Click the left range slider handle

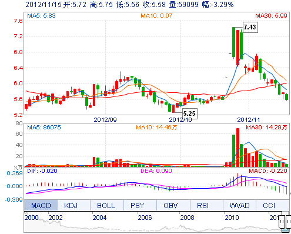282,222
